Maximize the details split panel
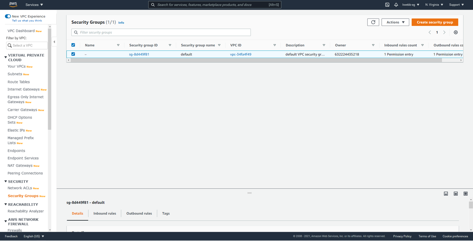The height and width of the screenshot is (241, 473). (465, 194)
